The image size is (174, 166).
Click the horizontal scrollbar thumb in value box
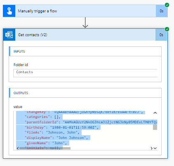point(45,148)
